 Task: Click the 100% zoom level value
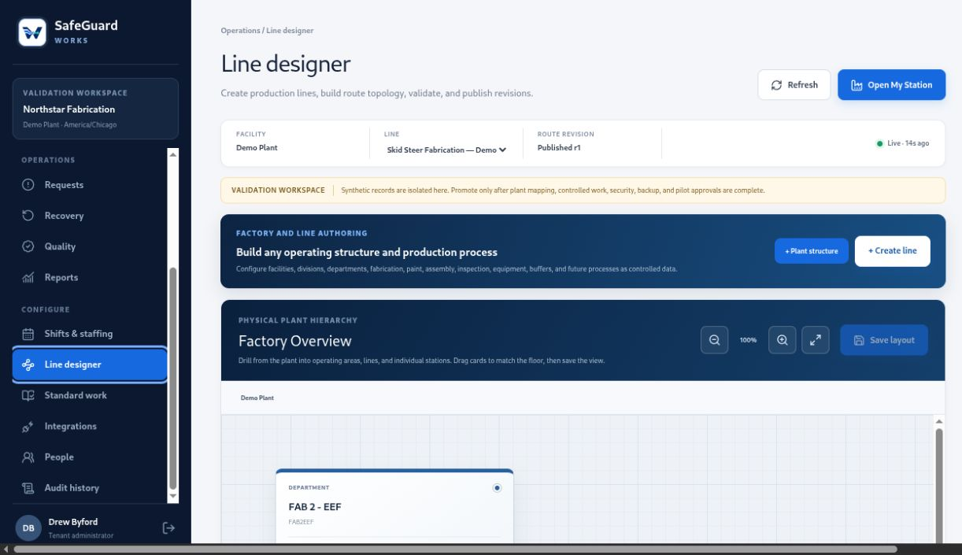point(748,340)
